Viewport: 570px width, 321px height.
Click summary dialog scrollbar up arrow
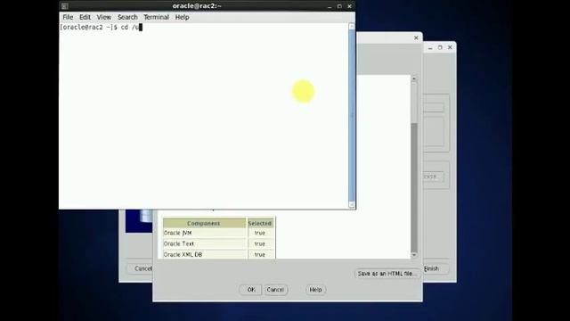pos(414,78)
